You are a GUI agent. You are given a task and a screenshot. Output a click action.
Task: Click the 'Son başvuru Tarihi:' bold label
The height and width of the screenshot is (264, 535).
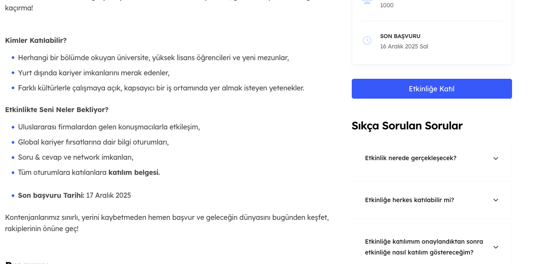51,195
